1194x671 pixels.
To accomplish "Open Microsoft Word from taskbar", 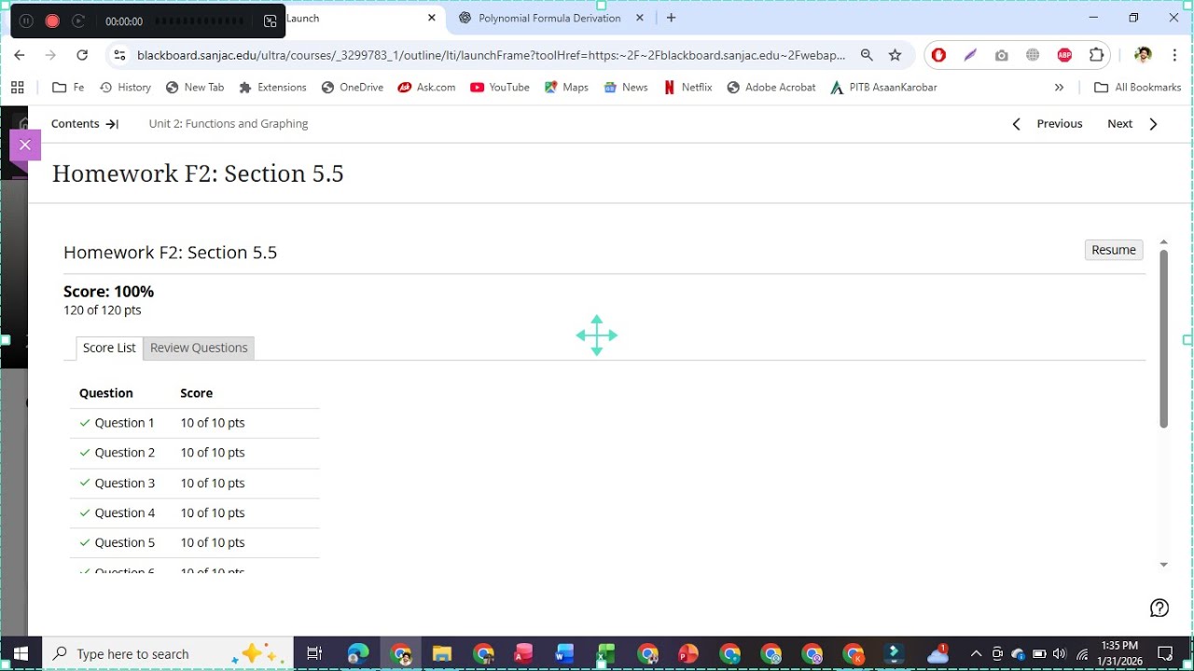I will click(x=564, y=653).
